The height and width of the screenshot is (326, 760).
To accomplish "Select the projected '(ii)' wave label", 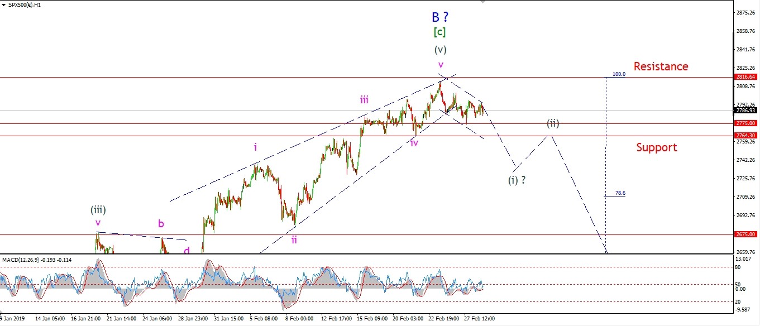I will click(x=553, y=123).
